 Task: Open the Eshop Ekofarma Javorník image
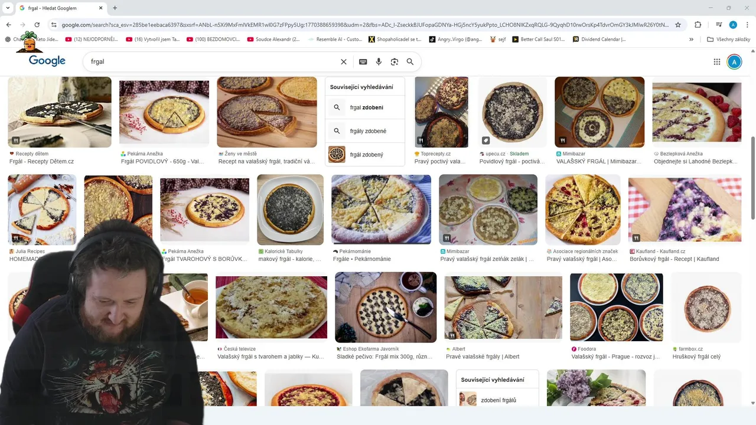click(386, 307)
